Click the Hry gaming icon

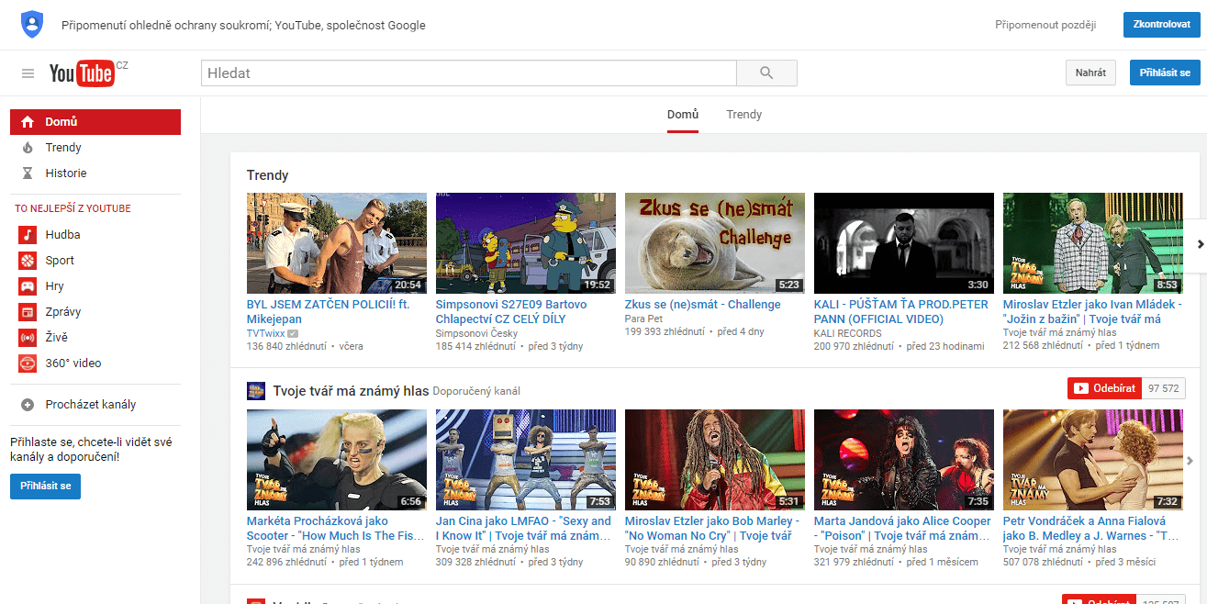[x=28, y=286]
